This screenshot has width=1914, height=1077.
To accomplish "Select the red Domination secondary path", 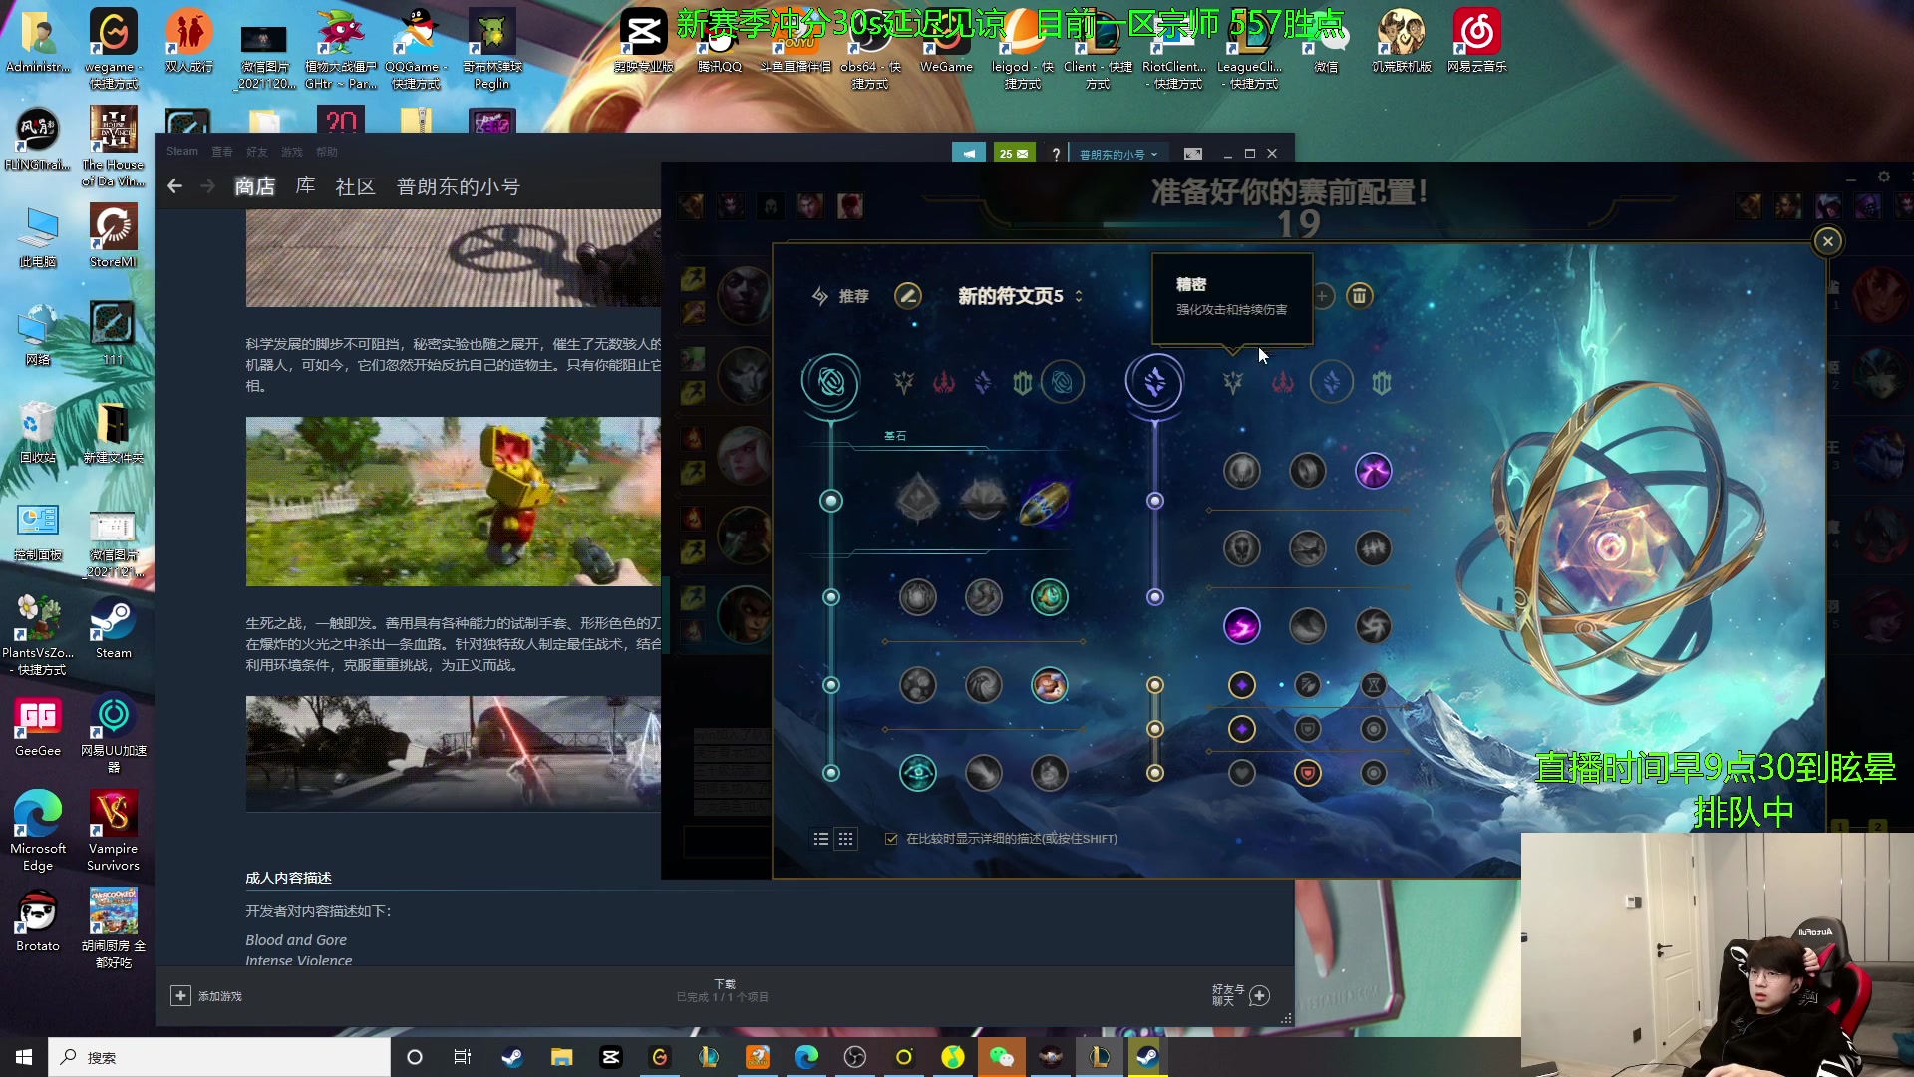I will 1283,382.
